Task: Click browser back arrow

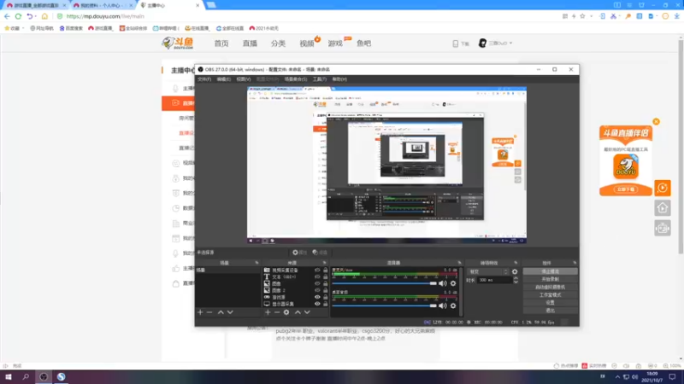Action: (7, 16)
